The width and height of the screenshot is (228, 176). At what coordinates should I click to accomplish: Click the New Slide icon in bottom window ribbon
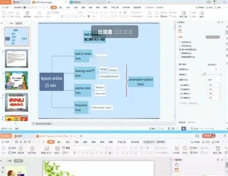point(47,148)
